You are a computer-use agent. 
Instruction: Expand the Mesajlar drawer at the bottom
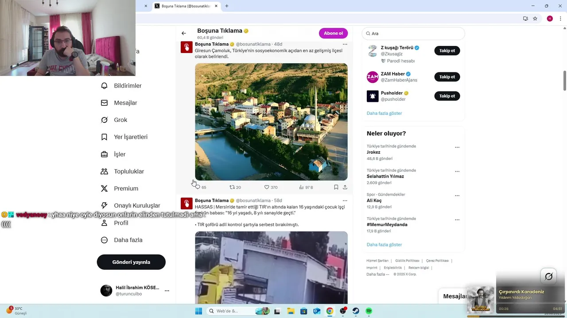[454, 296]
